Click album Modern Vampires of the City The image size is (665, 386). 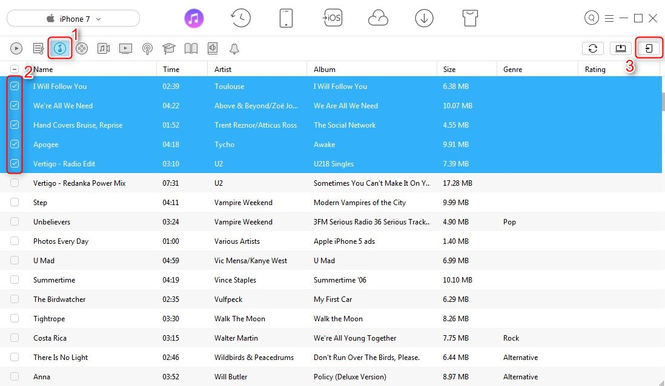point(360,203)
